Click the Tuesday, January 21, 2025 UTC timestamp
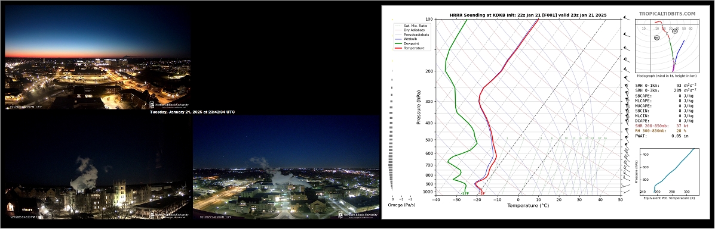Viewport: 715px width, 229px height. point(192,112)
